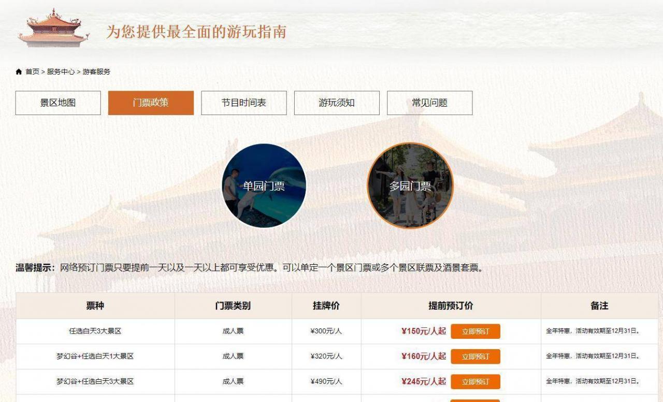The image size is (663, 402).
Task: Select the 单园门票 circular image
Action: coord(264,185)
